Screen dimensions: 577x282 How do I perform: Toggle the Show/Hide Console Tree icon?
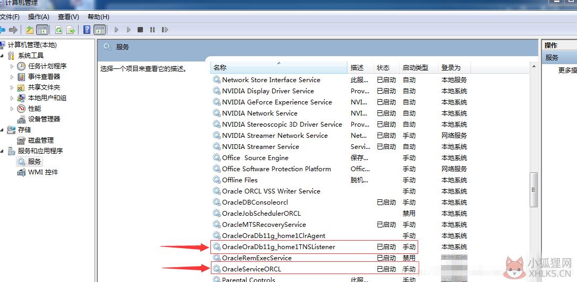(x=43, y=30)
